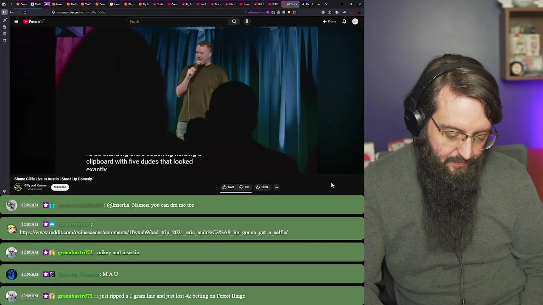The height and width of the screenshot is (305, 543).
Task: Share the video
Action: click(x=262, y=187)
